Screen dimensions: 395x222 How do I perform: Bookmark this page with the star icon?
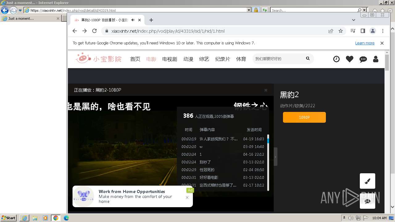341,31
